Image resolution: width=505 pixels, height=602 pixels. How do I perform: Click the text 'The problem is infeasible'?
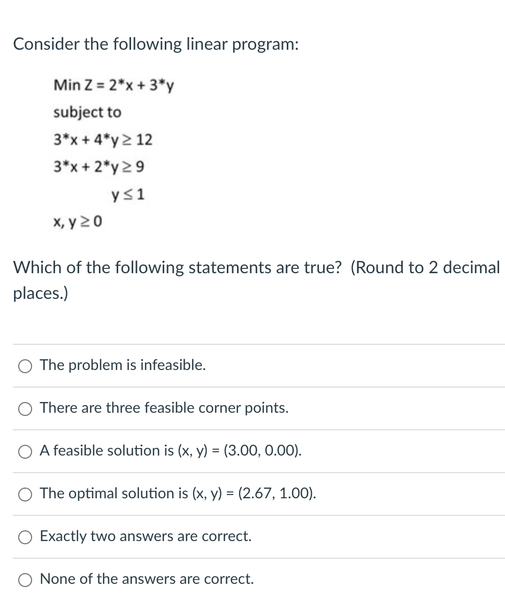point(122,366)
